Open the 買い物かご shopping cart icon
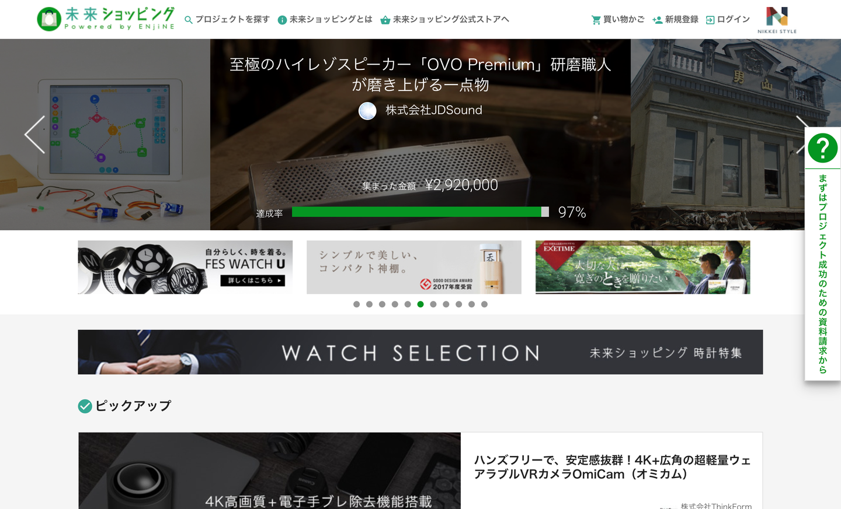The width and height of the screenshot is (841, 509). 596,20
